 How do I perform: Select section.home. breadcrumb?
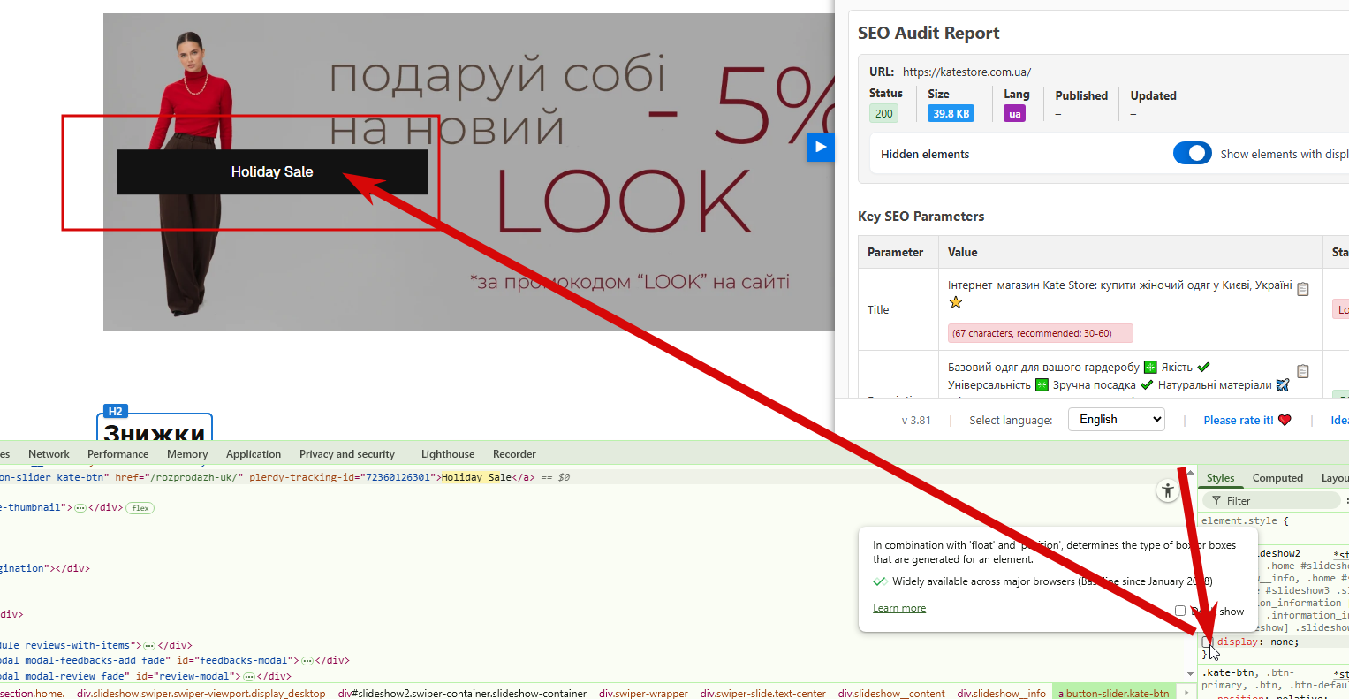point(32,694)
